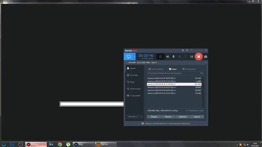The image size is (262, 147).
Task: Open the recording mode dropdown arrow
Action: (x=135, y=57)
